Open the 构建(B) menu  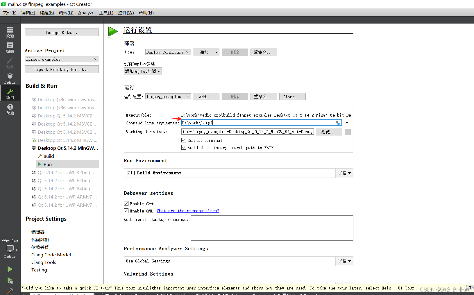pos(47,12)
